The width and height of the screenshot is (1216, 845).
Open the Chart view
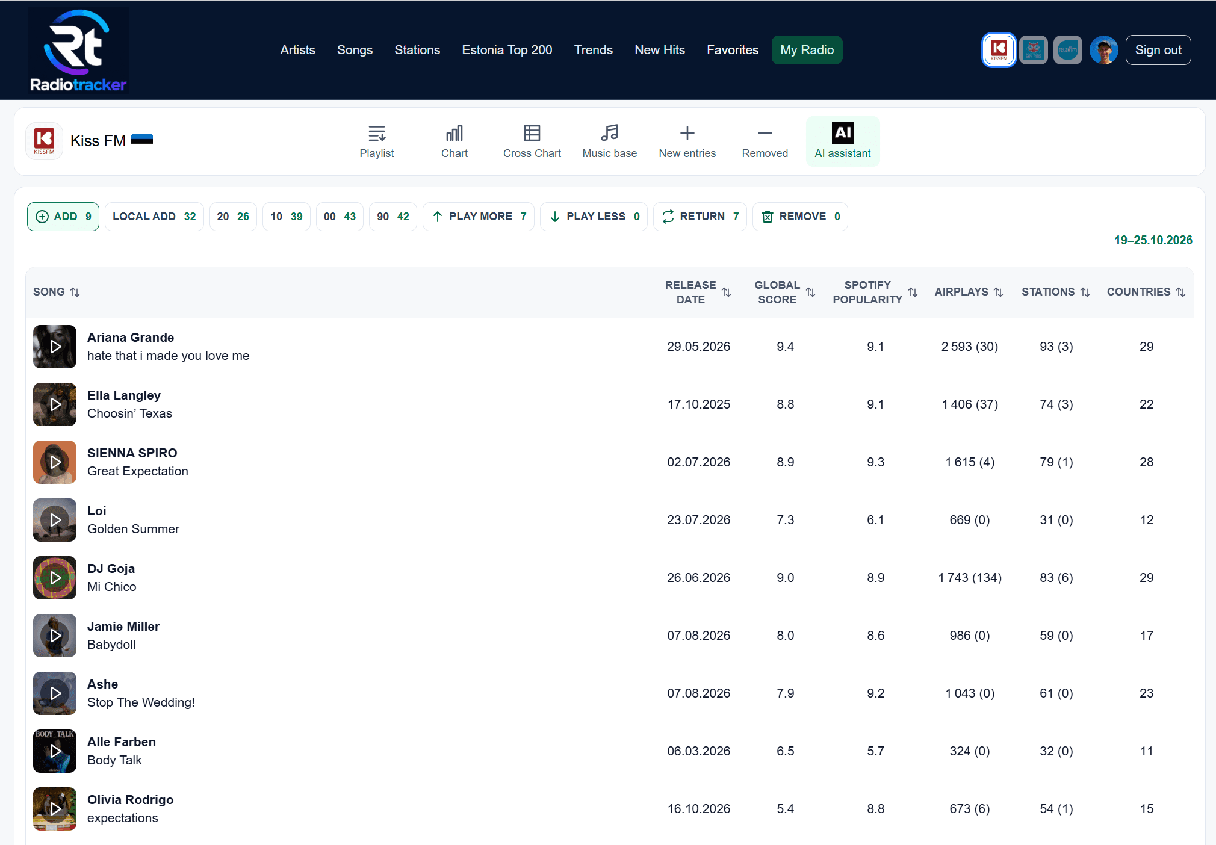pyautogui.click(x=454, y=141)
